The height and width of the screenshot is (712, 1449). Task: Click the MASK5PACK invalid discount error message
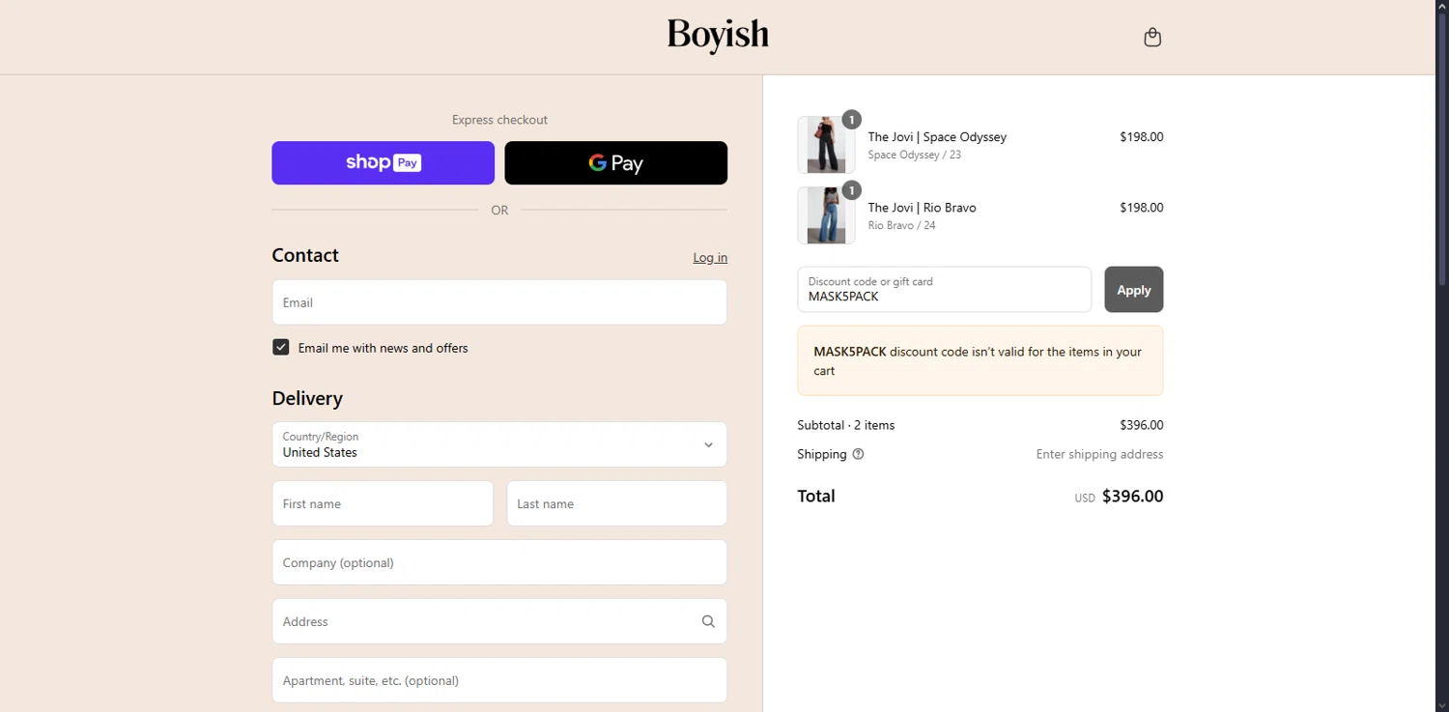[x=980, y=360]
